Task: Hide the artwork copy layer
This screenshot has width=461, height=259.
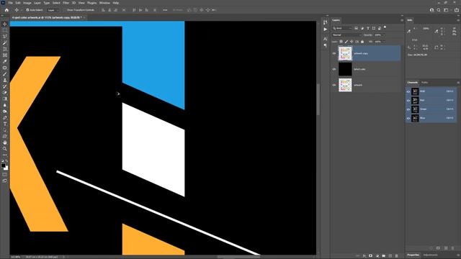Action: point(334,53)
